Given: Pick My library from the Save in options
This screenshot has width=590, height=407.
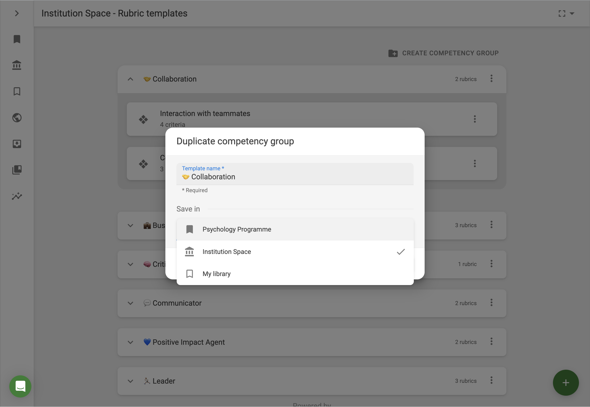Looking at the screenshot, I should click(216, 274).
